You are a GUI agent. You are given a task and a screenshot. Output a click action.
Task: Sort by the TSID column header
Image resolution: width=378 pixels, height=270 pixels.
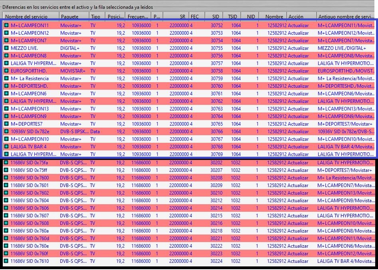232,16
